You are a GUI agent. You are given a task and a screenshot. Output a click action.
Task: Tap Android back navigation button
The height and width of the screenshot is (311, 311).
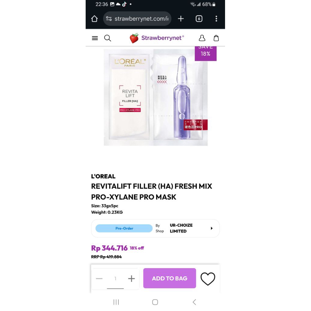point(194,302)
